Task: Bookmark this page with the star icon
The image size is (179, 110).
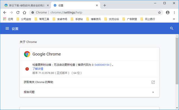Action: [159, 12]
